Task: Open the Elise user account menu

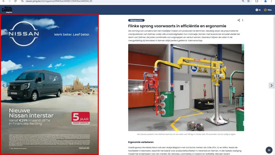Action: (268, 10)
